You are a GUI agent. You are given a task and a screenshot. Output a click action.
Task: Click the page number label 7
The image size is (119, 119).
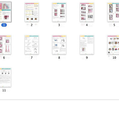pos(32,58)
